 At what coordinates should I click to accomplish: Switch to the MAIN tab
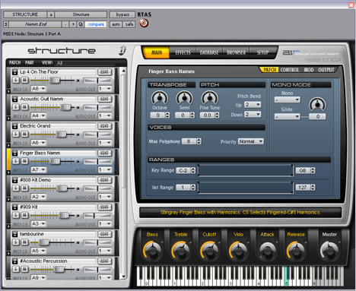click(x=157, y=52)
